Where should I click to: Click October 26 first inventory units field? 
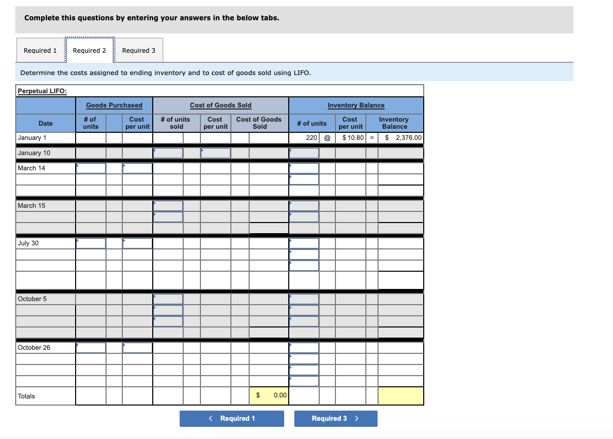(304, 347)
